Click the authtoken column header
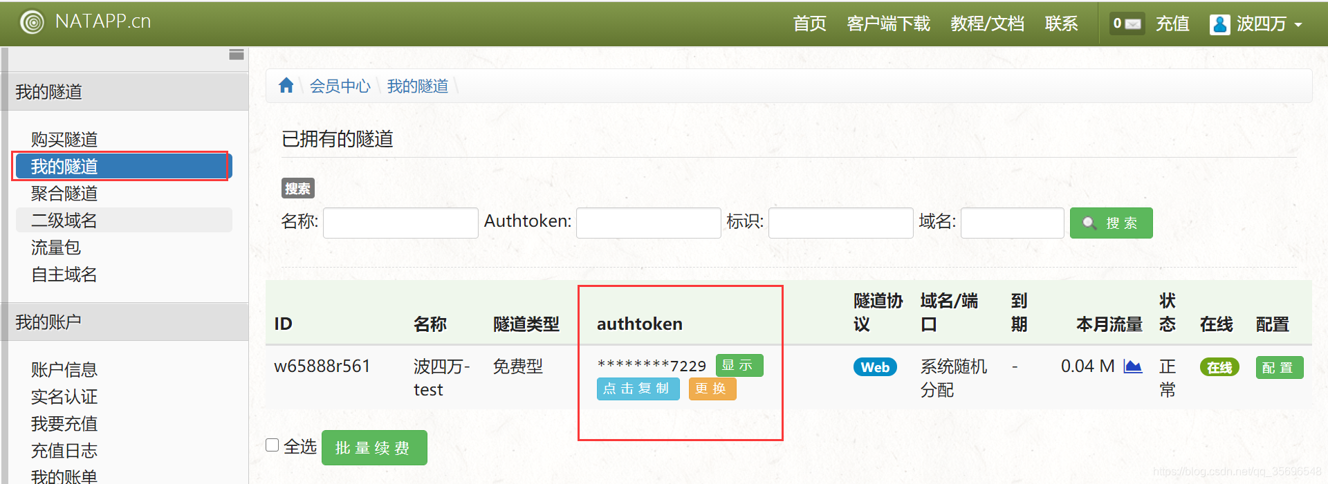The height and width of the screenshot is (484, 1328). coord(640,324)
